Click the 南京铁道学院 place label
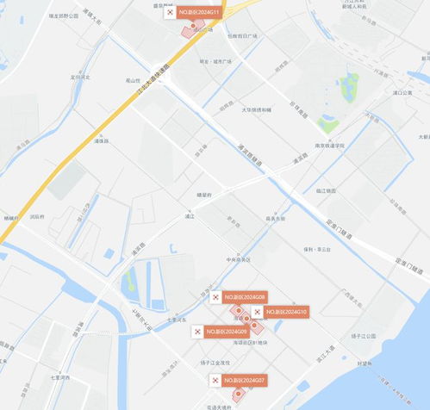The width and height of the screenshot is (430, 410). tap(329, 146)
